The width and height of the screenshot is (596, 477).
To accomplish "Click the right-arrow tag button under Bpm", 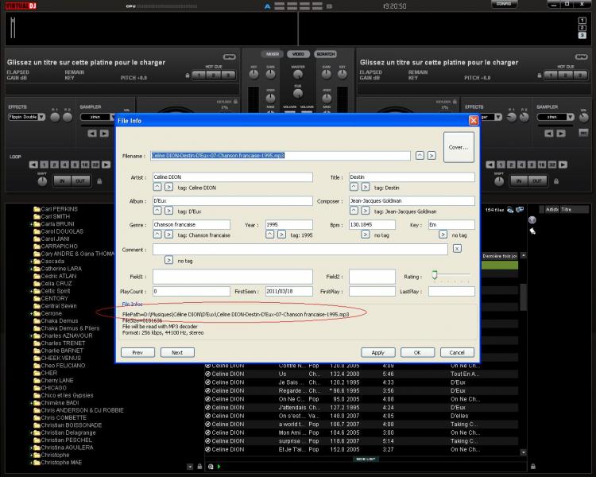I will (x=365, y=235).
